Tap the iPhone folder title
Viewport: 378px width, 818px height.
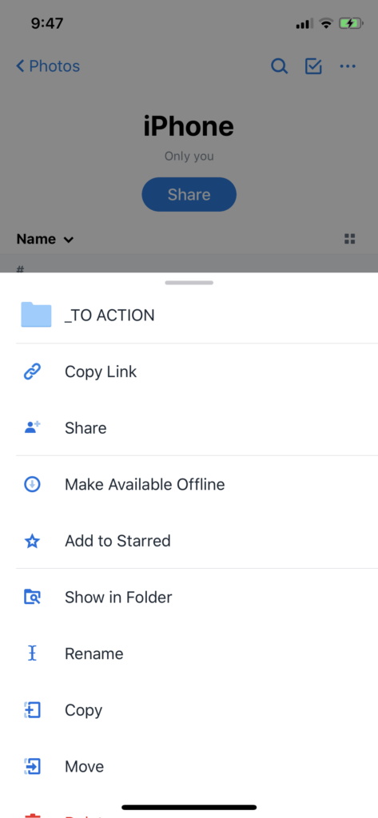pos(189,126)
